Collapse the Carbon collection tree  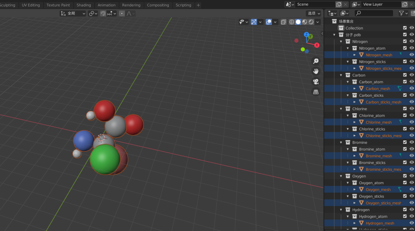coord(341,75)
